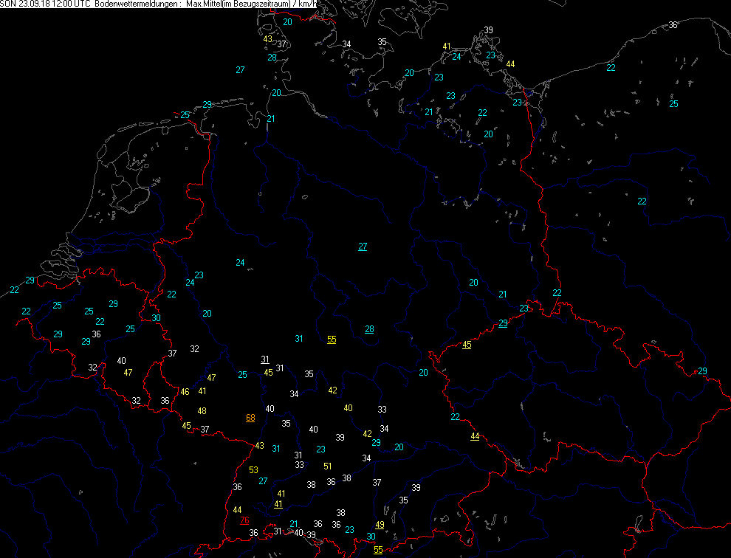This screenshot has height=558, width=731.
Task: Click the underlined yellow 49 reading
Action: pos(380,525)
